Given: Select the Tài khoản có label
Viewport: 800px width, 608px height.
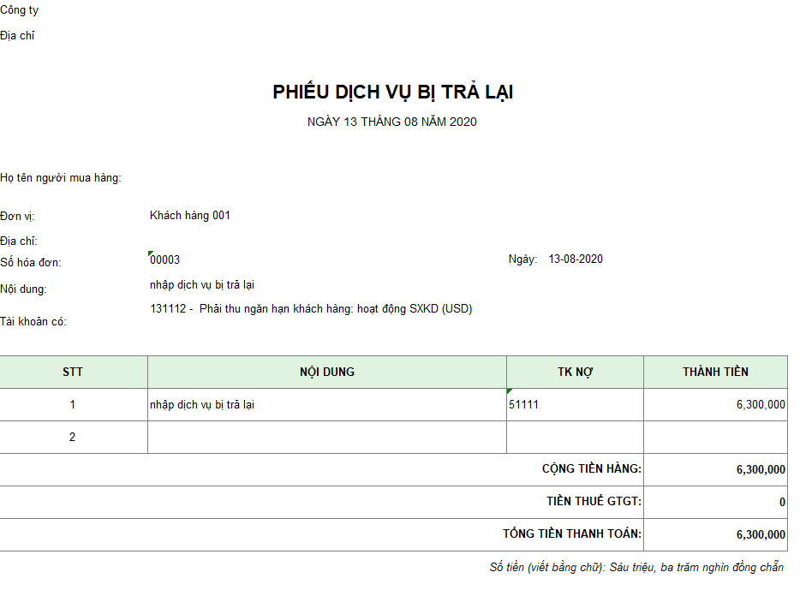Looking at the screenshot, I should (33, 322).
